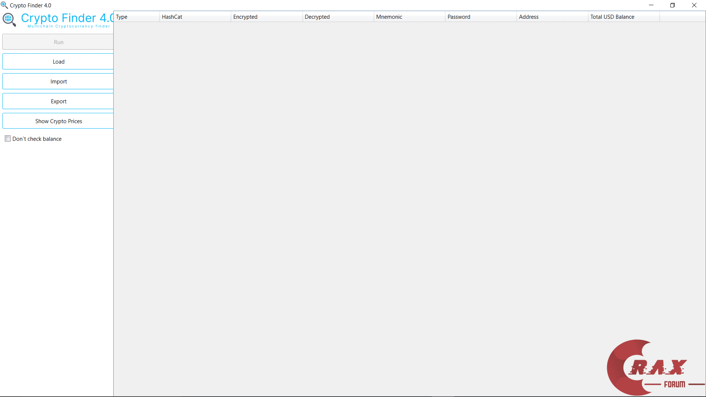Click the Total USD Balance column header
Viewport: 706px width, 397px height.
623,17
